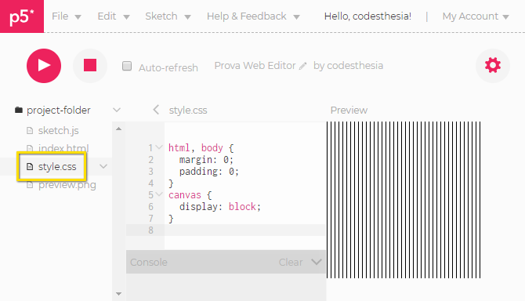Screen dimensions: 525x301
Task: Stop the sketch with the stop button
Action: point(90,66)
